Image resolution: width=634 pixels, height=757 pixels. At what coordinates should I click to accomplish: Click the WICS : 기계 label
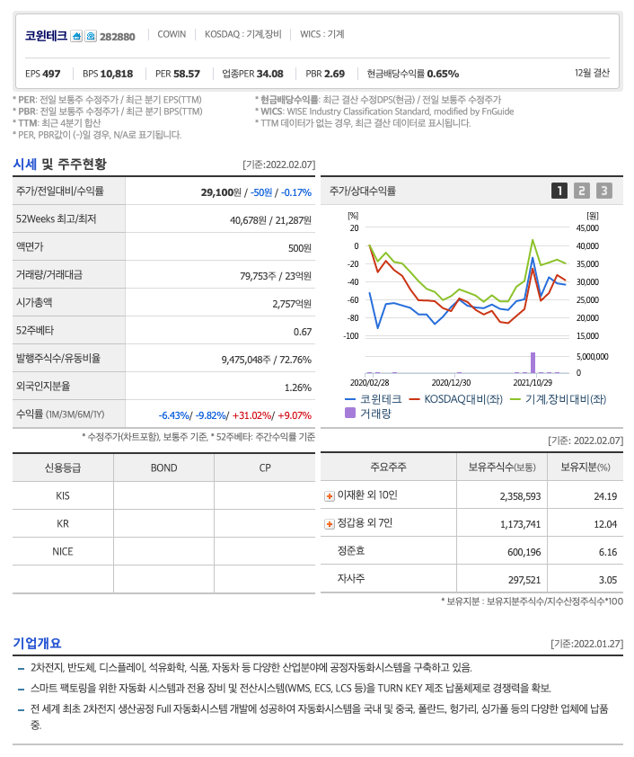click(322, 34)
